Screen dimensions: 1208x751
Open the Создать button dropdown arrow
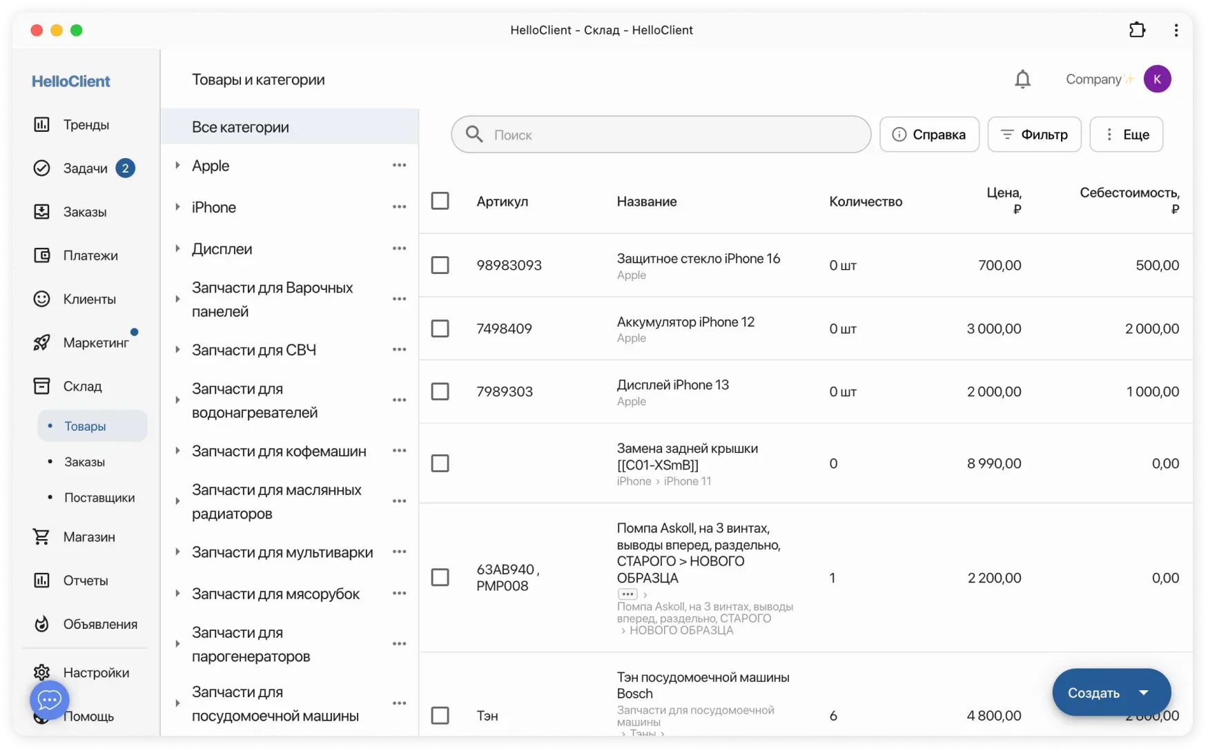1144,692
